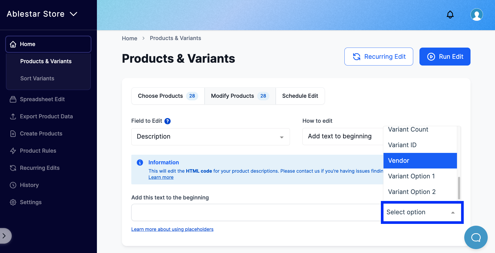Click the Recurring Edit button
This screenshot has height=253, width=495.
379,57
